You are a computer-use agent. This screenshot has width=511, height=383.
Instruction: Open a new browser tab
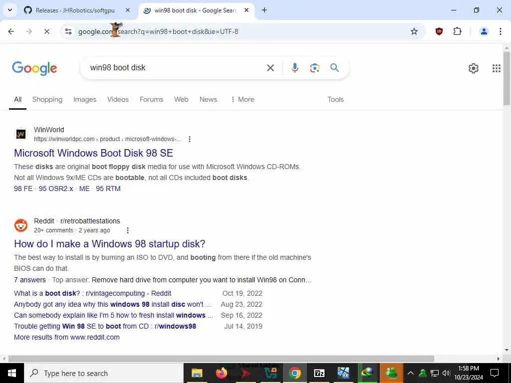pos(264,10)
